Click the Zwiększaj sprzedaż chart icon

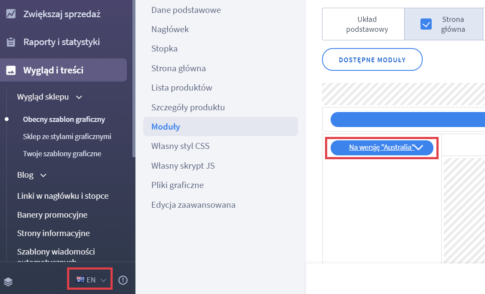(11, 14)
